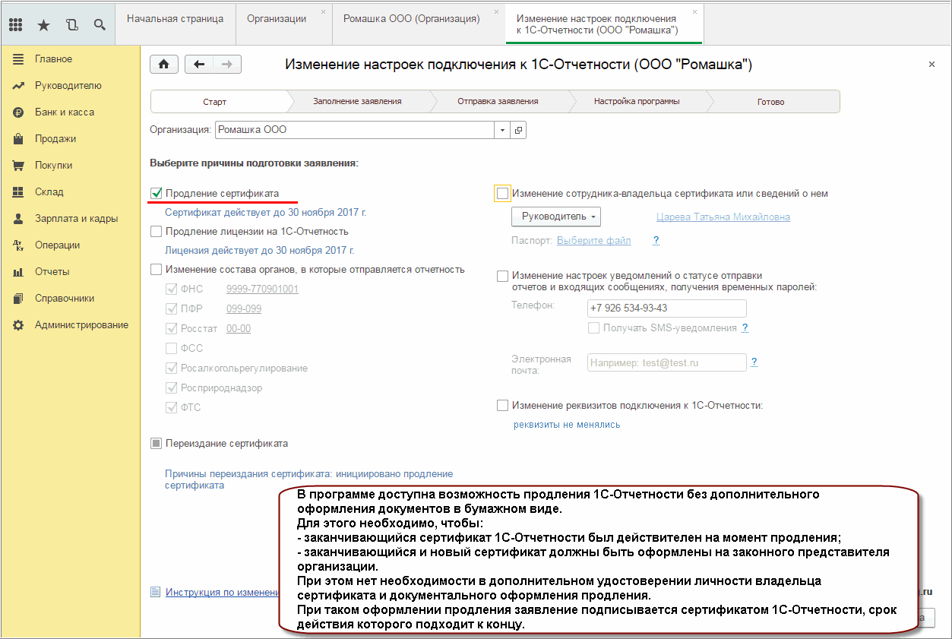952x639 pixels.
Task: Click Выберите файл passport link
Action: 594,241
